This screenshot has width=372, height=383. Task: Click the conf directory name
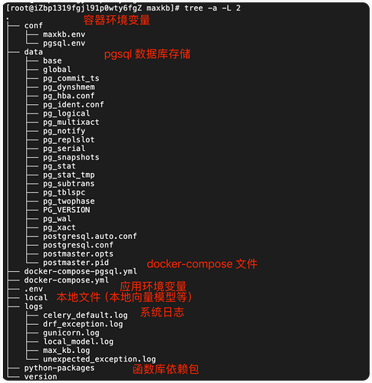[34, 25]
